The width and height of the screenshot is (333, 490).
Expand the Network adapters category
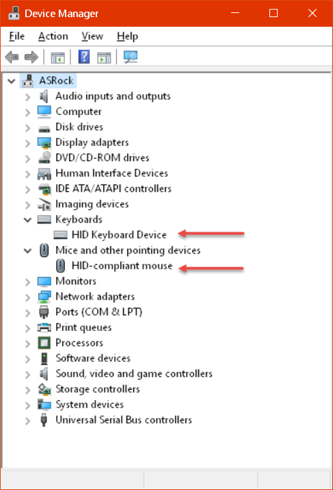point(28,297)
